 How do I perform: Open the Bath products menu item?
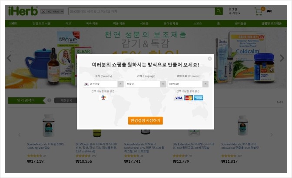click(x=92, y=23)
